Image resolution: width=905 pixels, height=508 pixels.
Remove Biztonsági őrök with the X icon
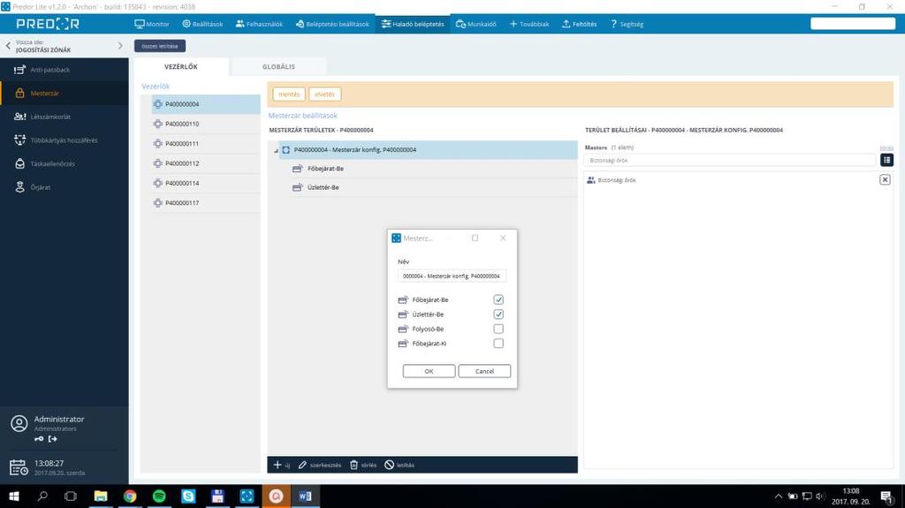pyautogui.click(x=885, y=179)
